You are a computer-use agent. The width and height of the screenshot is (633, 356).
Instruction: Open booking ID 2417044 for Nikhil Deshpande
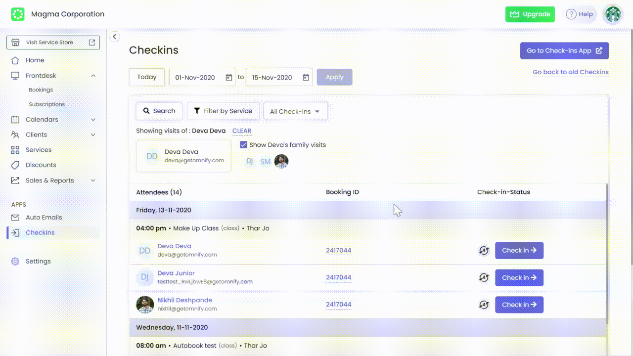pos(339,305)
